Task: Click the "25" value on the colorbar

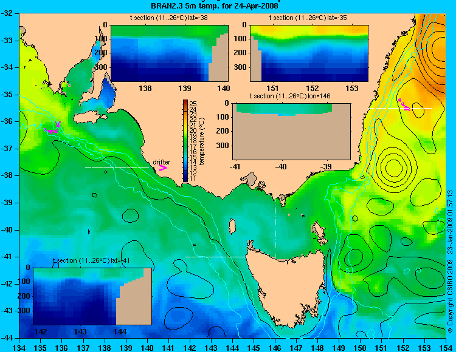Action: tap(193, 104)
